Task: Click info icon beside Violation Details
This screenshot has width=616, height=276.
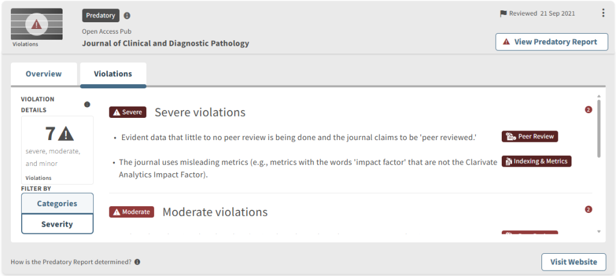Action: click(x=87, y=105)
